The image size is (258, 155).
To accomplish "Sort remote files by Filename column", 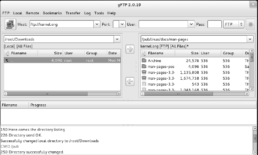I will click(x=161, y=53).
